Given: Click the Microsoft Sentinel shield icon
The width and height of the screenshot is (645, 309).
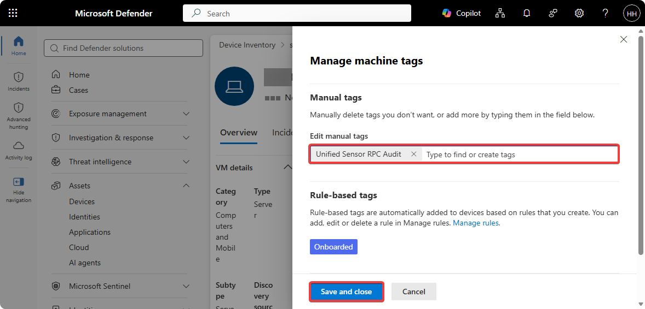Looking at the screenshot, I should pyautogui.click(x=56, y=286).
